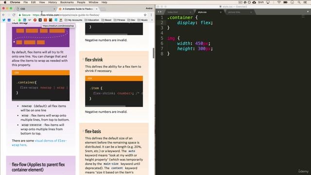The image size is (311, 175).
Task: Follow the visual demos of flex-wrap link
Action: pyautogui.click(x=39, y=142)
